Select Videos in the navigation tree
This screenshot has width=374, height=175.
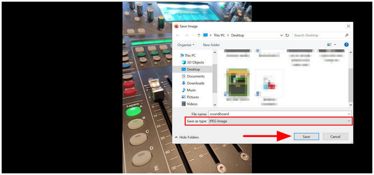pyautogui.click(x=192, y=104)
